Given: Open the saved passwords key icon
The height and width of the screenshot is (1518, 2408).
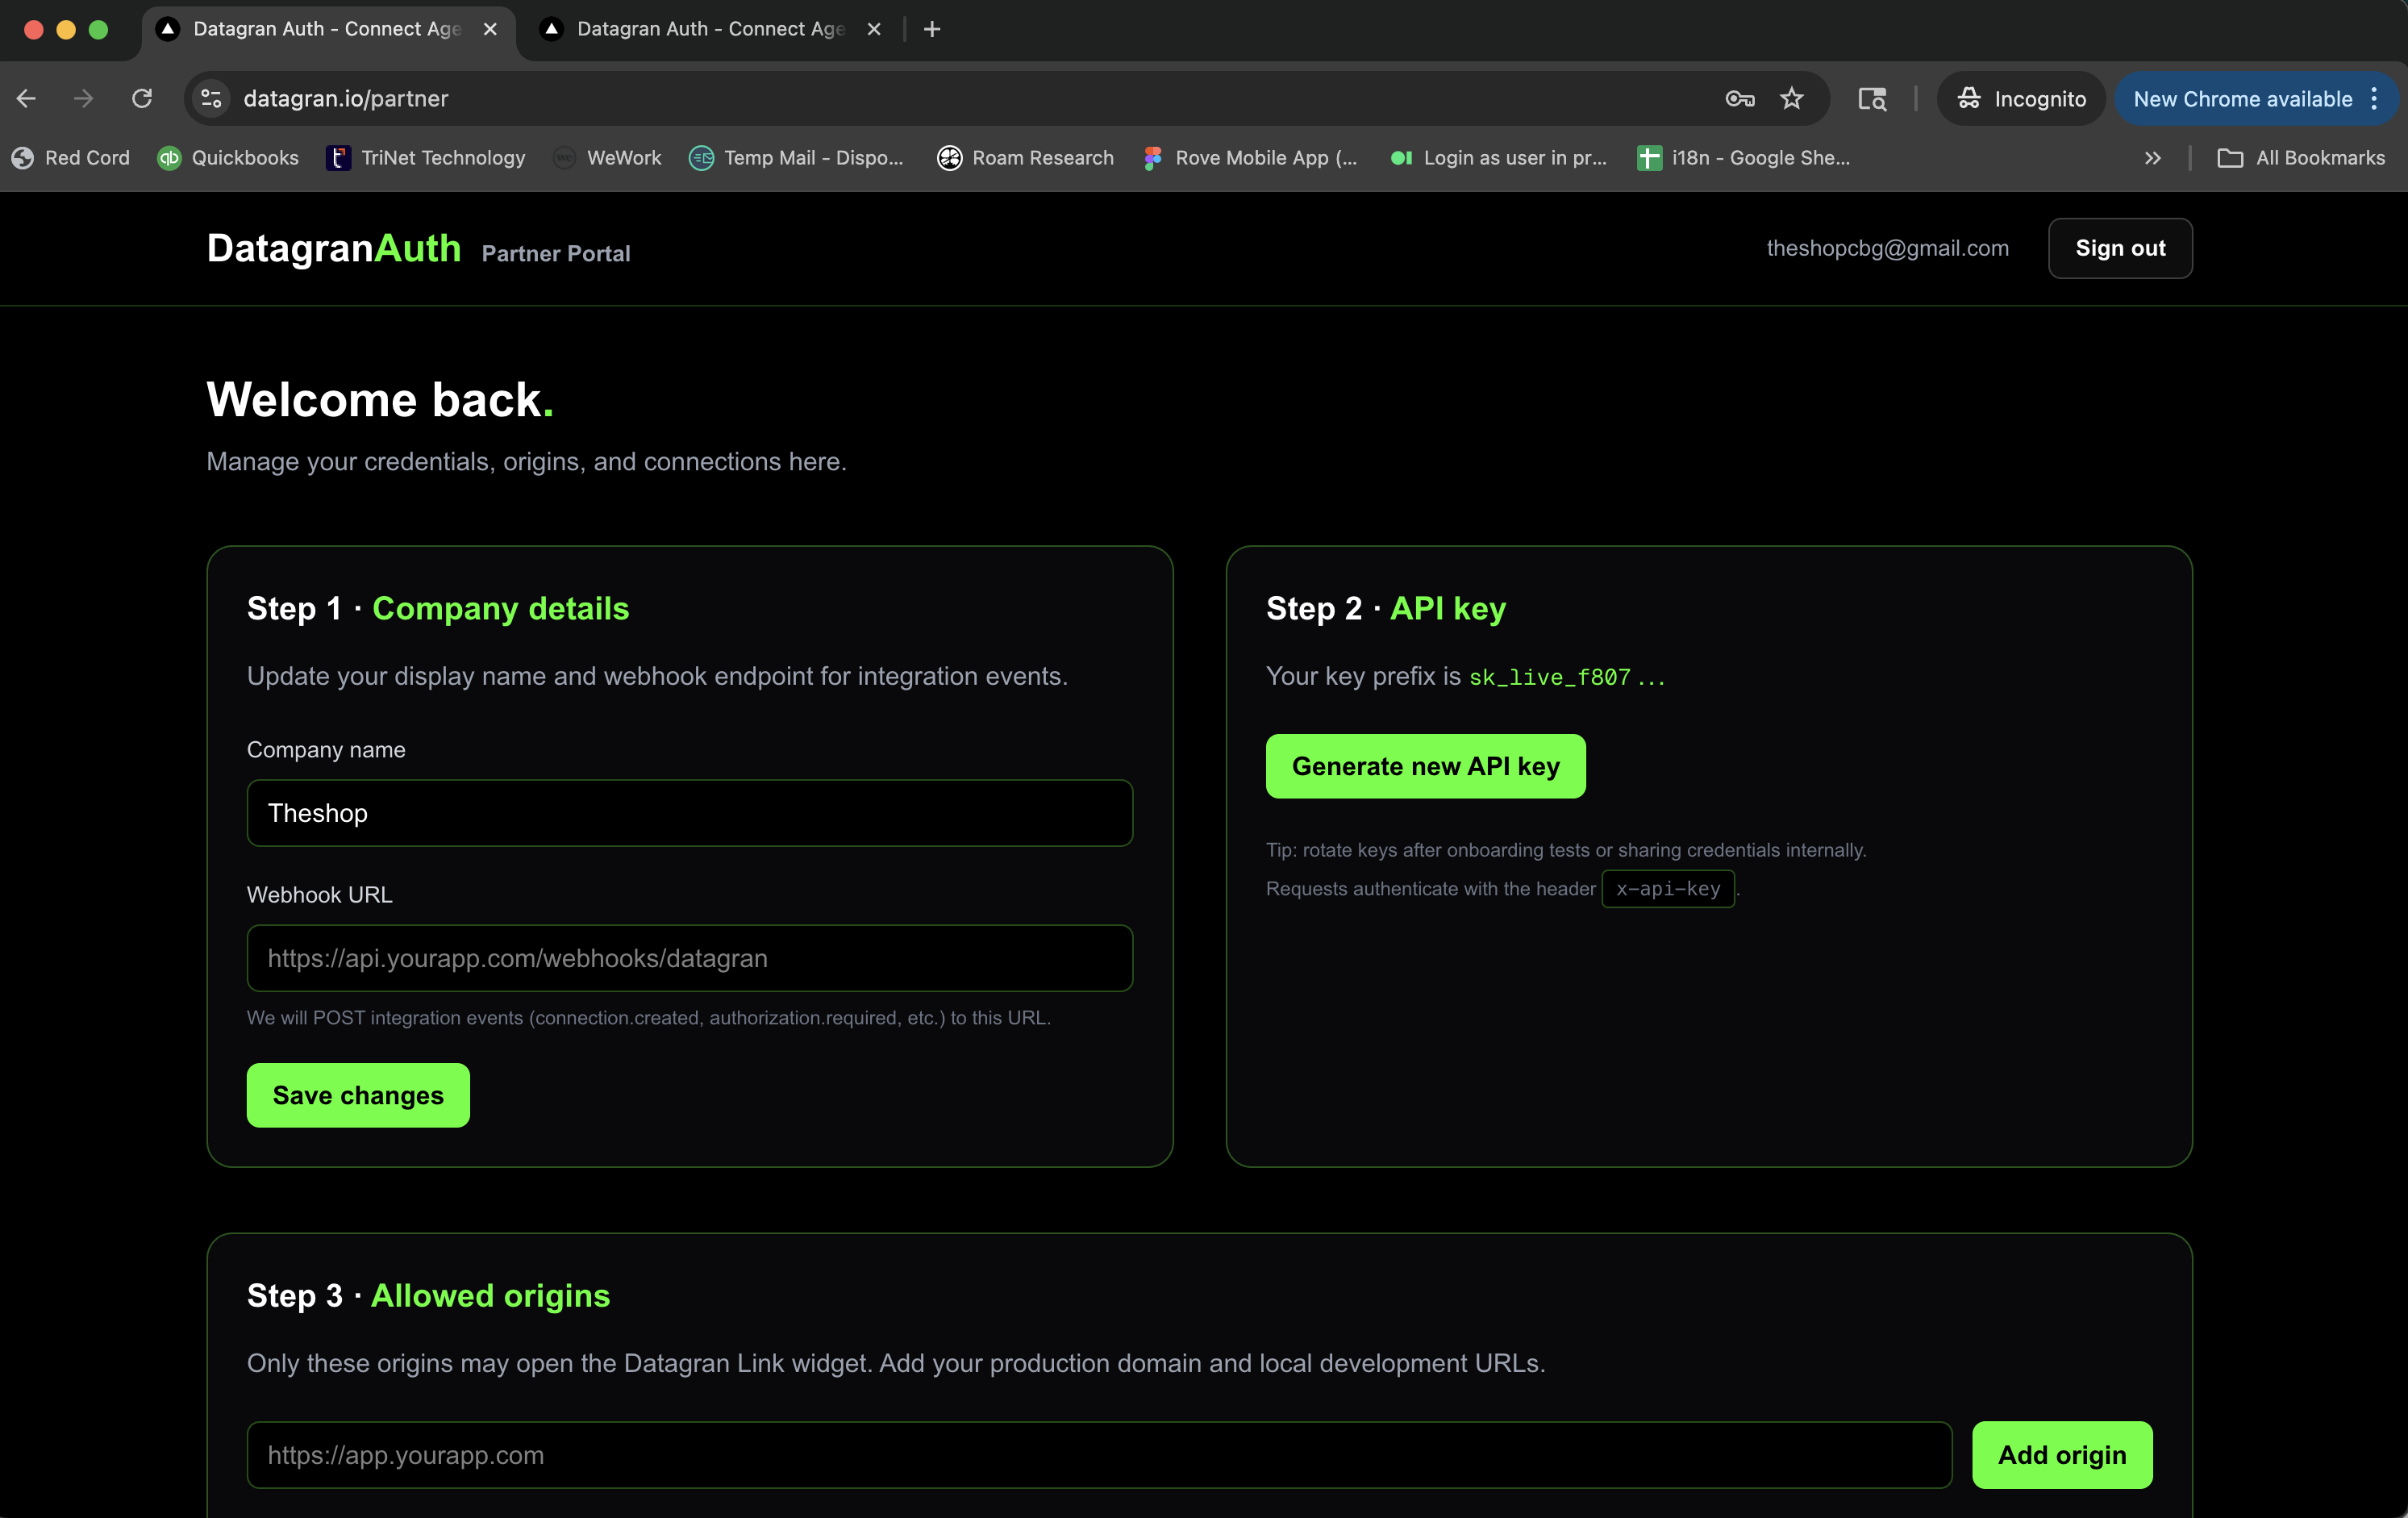Looking at the screenshot, I should pyautogui.click(x=1739, y=98).
